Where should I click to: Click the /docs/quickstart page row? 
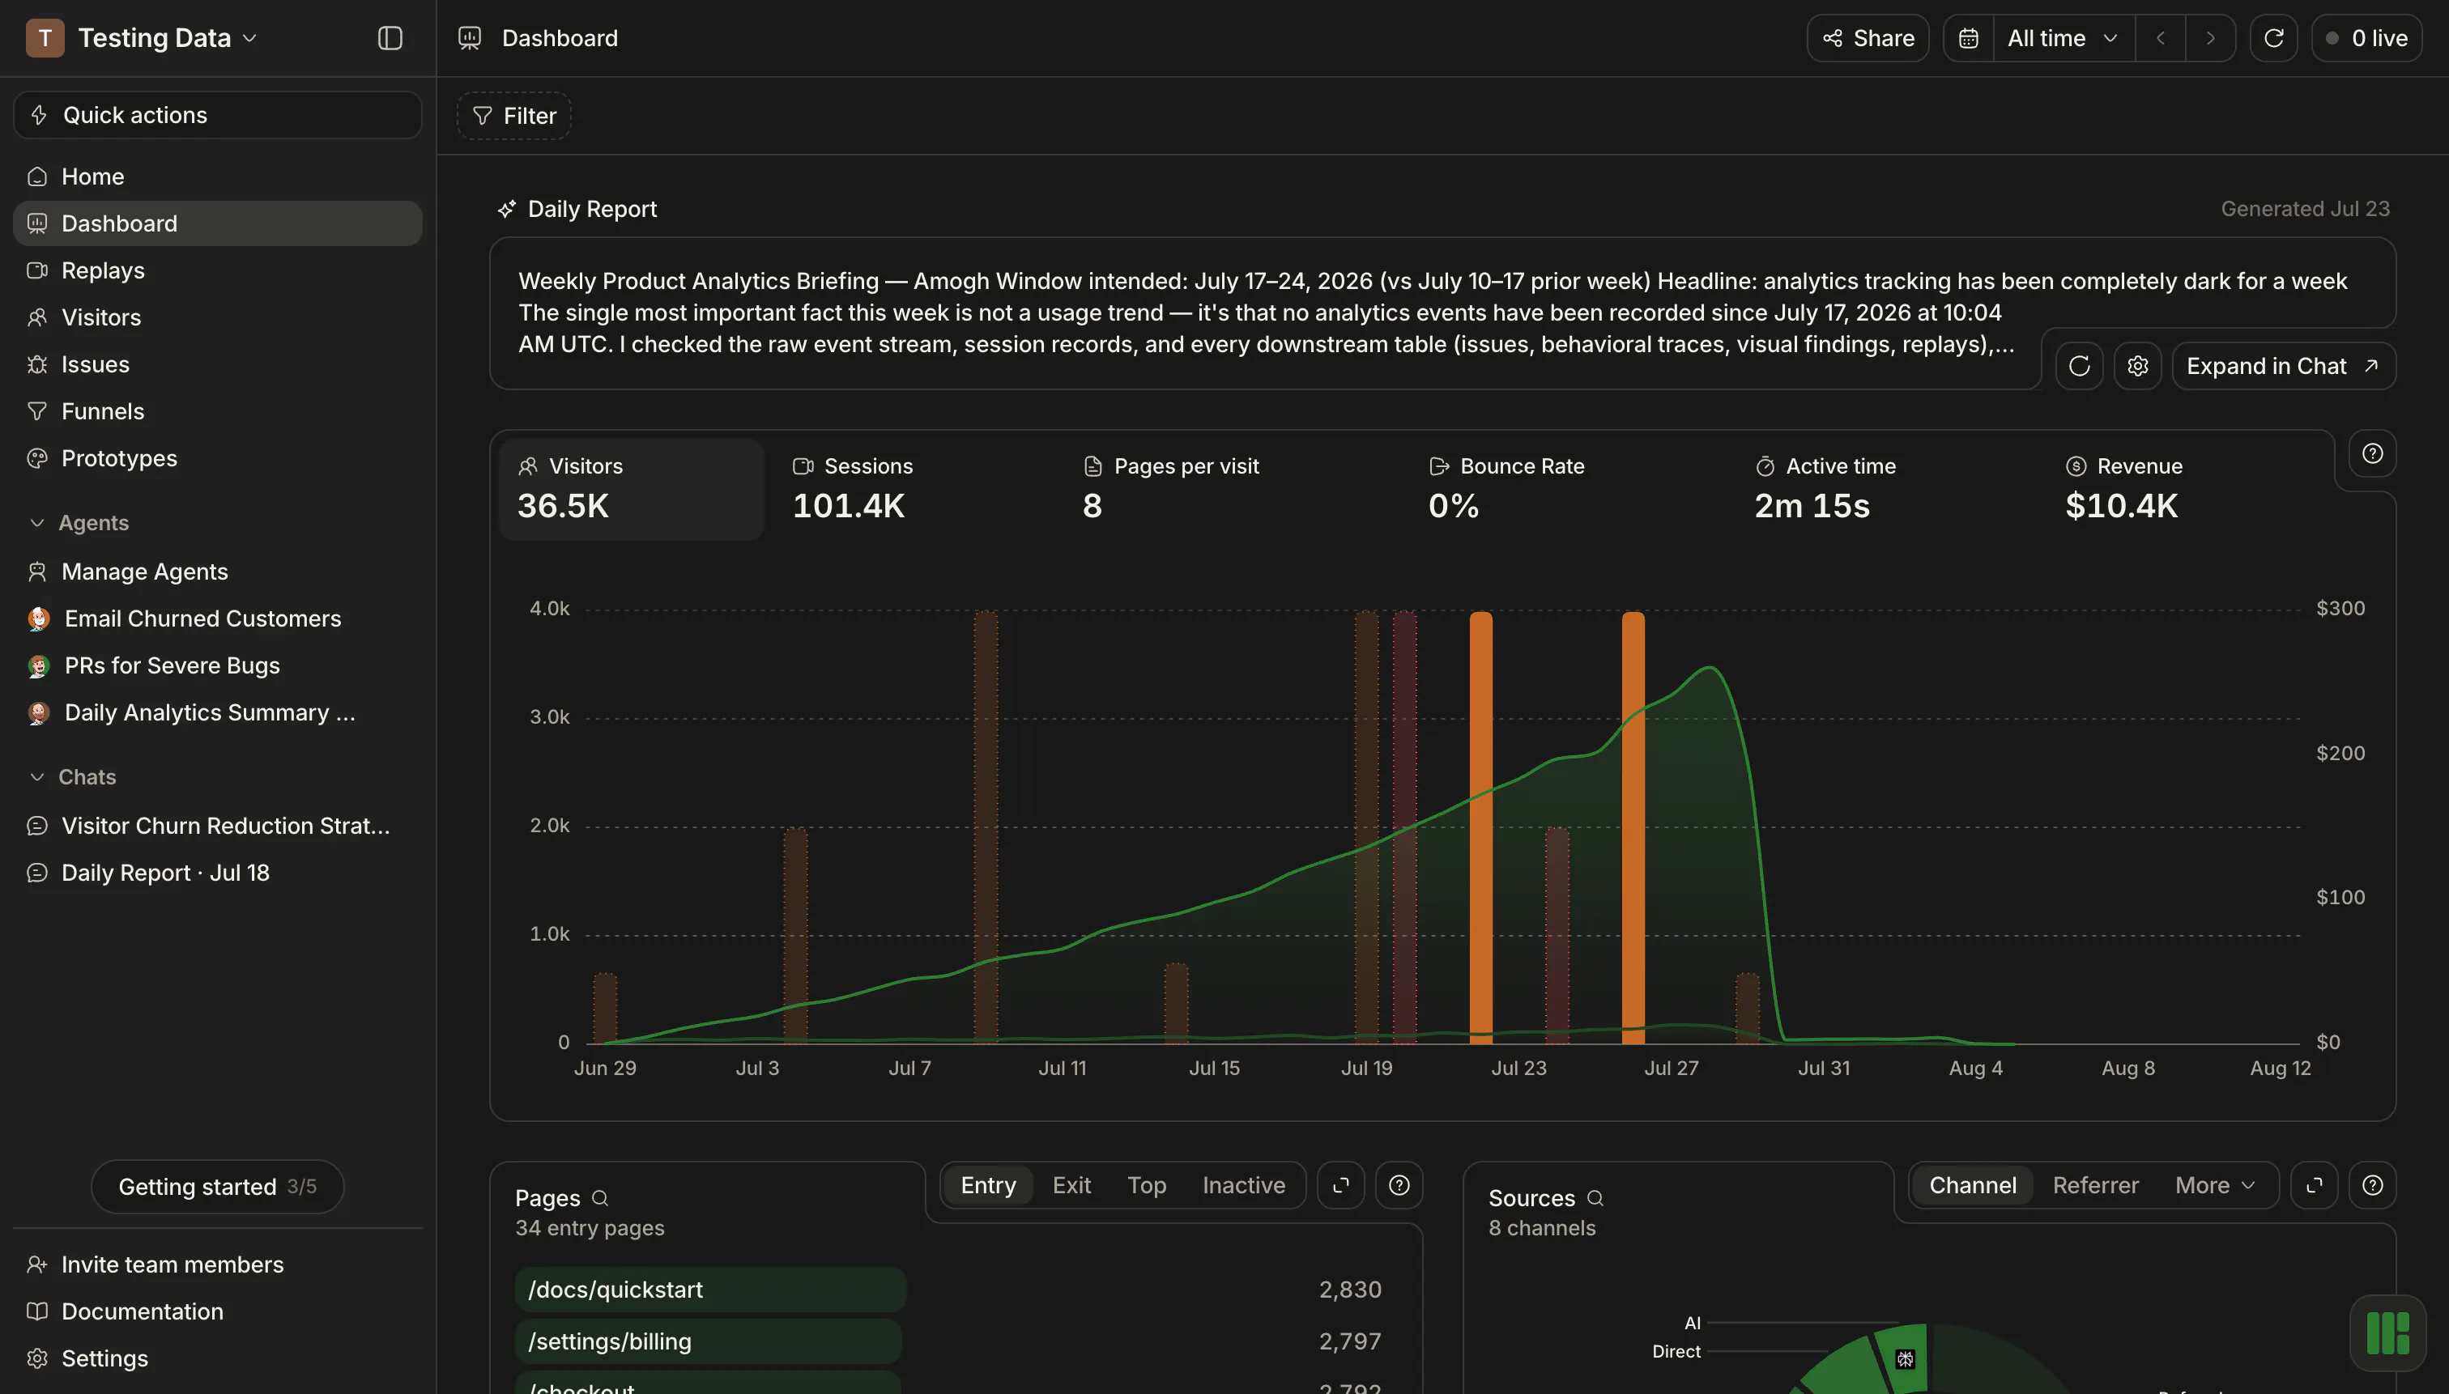coord(954,1290)
